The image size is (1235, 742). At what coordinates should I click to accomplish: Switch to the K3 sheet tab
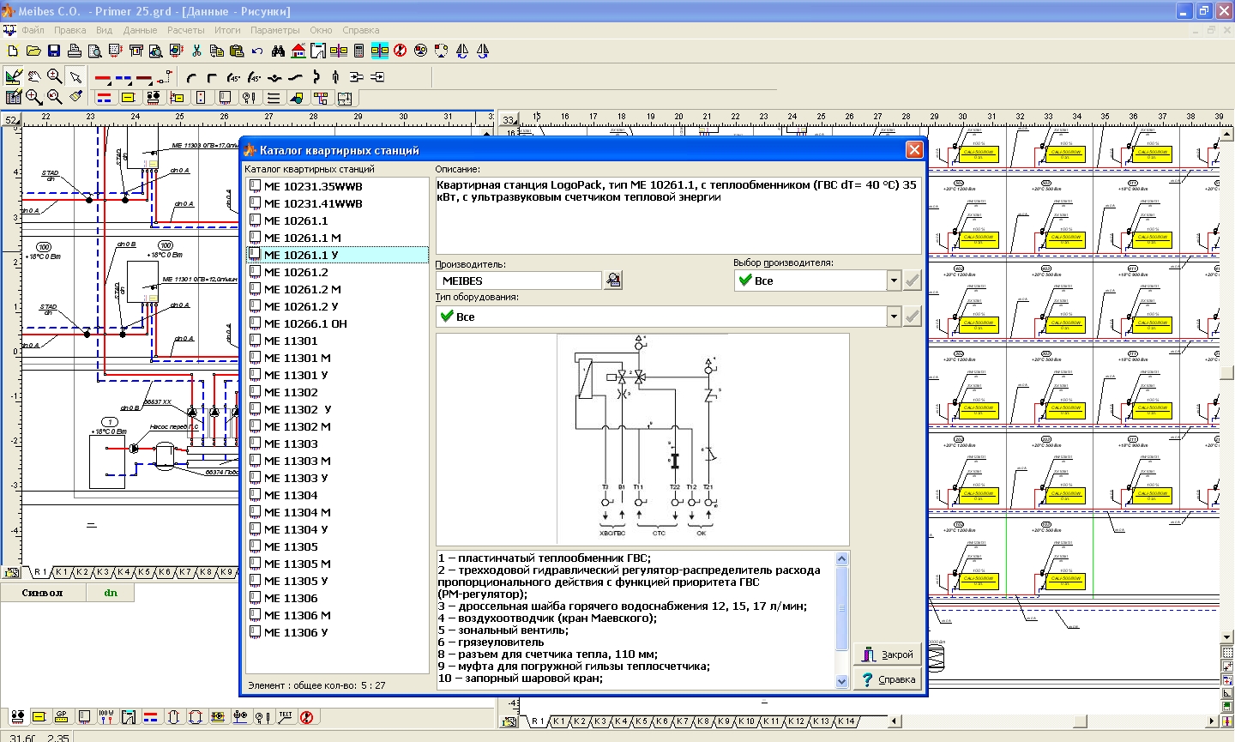pos(103,572)
